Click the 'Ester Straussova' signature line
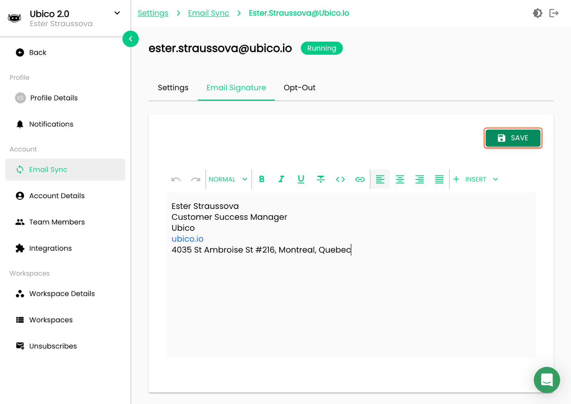Image resolution: width=571 pixels, height=404 pixels. [x=205, y=206]
